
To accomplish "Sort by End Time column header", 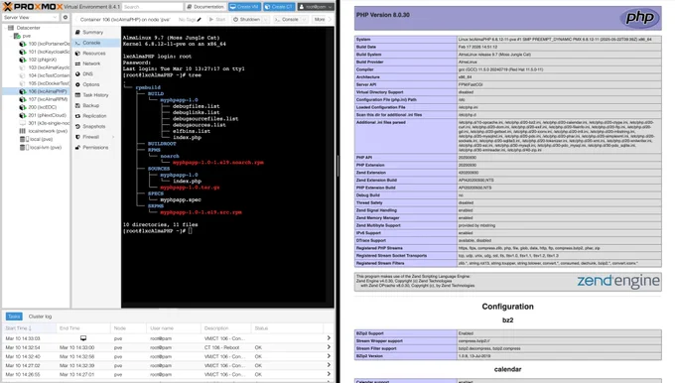I will click(83, 328).
